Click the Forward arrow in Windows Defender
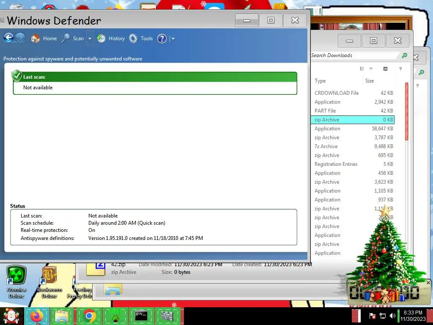This screenshot has width=433, height=325. click(20, 38)
